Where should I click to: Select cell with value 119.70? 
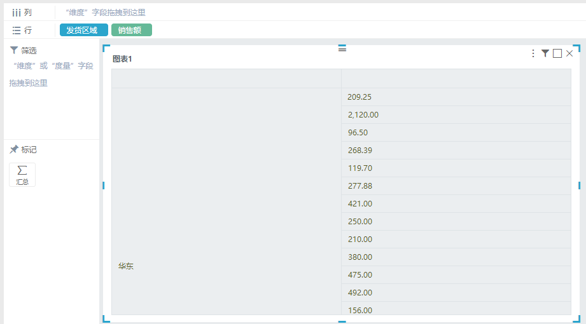(456, 168)
